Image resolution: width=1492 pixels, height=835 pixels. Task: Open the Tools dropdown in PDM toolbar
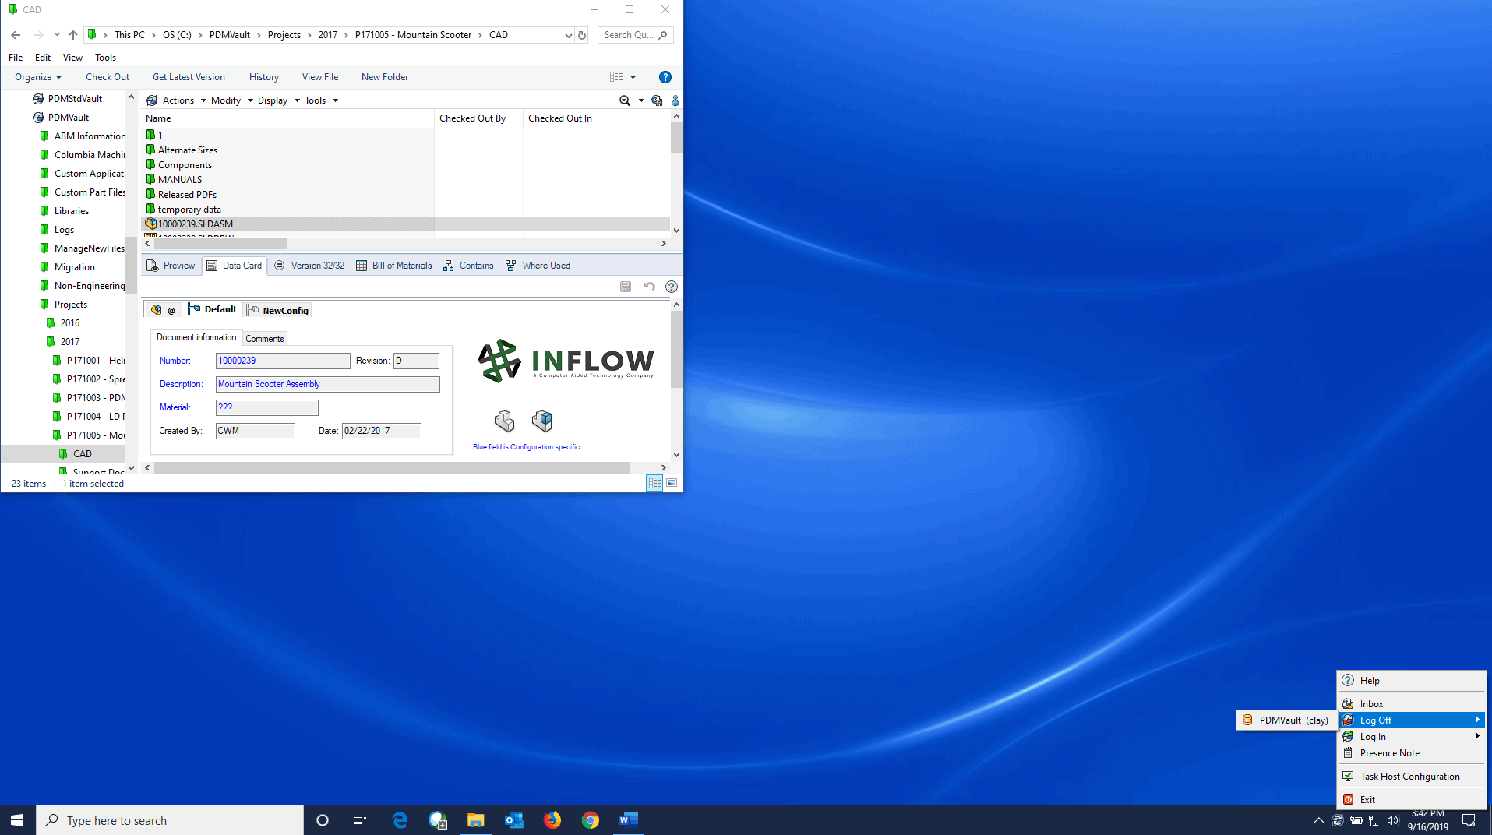pyautogui.click(x=322, y=100)
